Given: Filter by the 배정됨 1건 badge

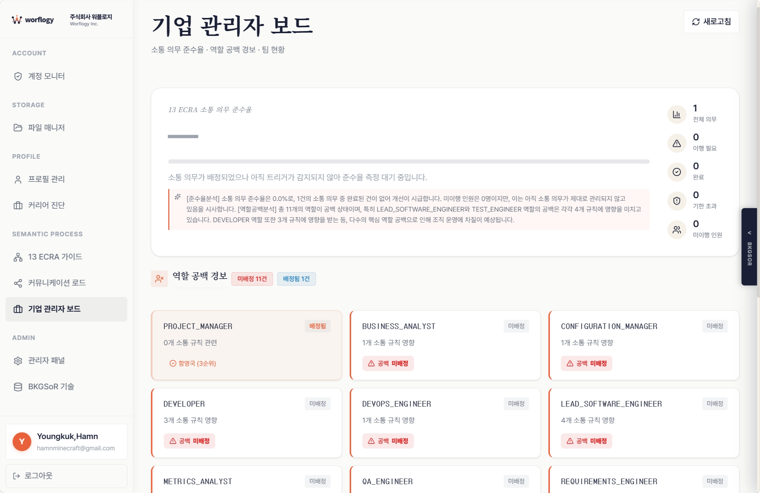Looking at the screenshot, I should coord(296,279).
